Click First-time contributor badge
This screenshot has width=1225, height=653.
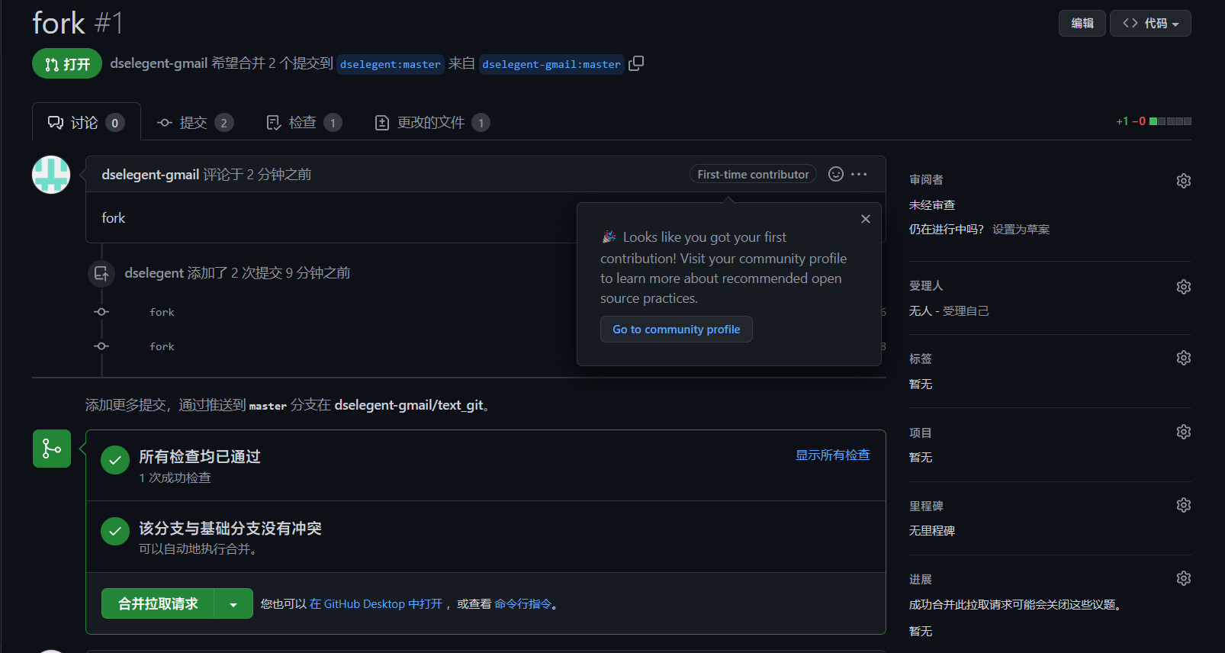pos(753,174)
